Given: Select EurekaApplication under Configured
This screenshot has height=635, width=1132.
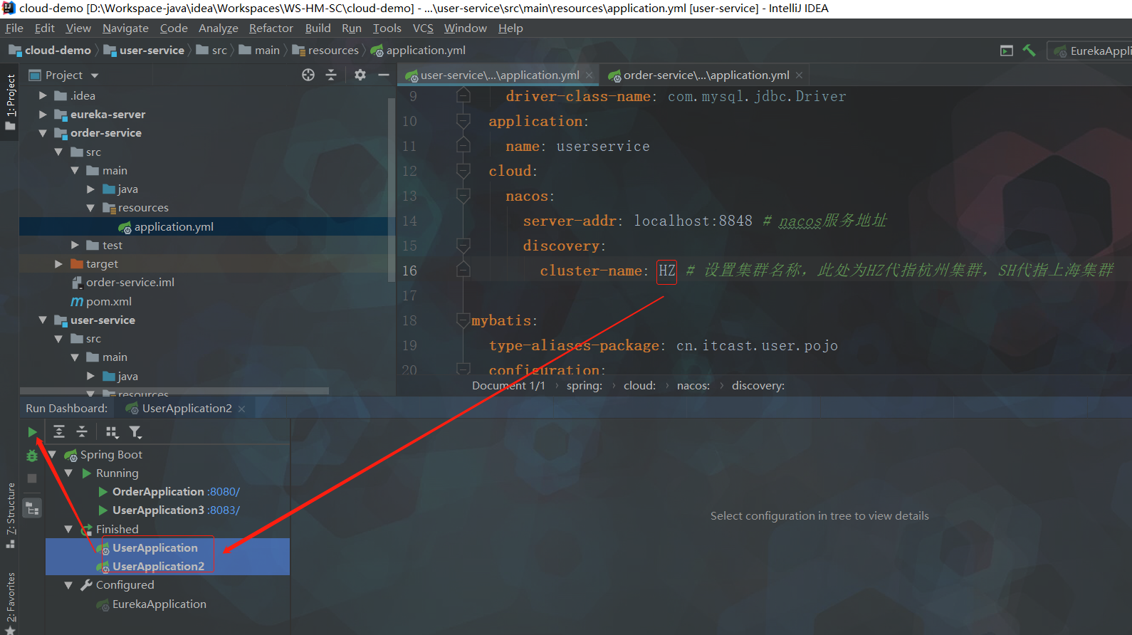Looking at the screenshot, I should (159, 604).
